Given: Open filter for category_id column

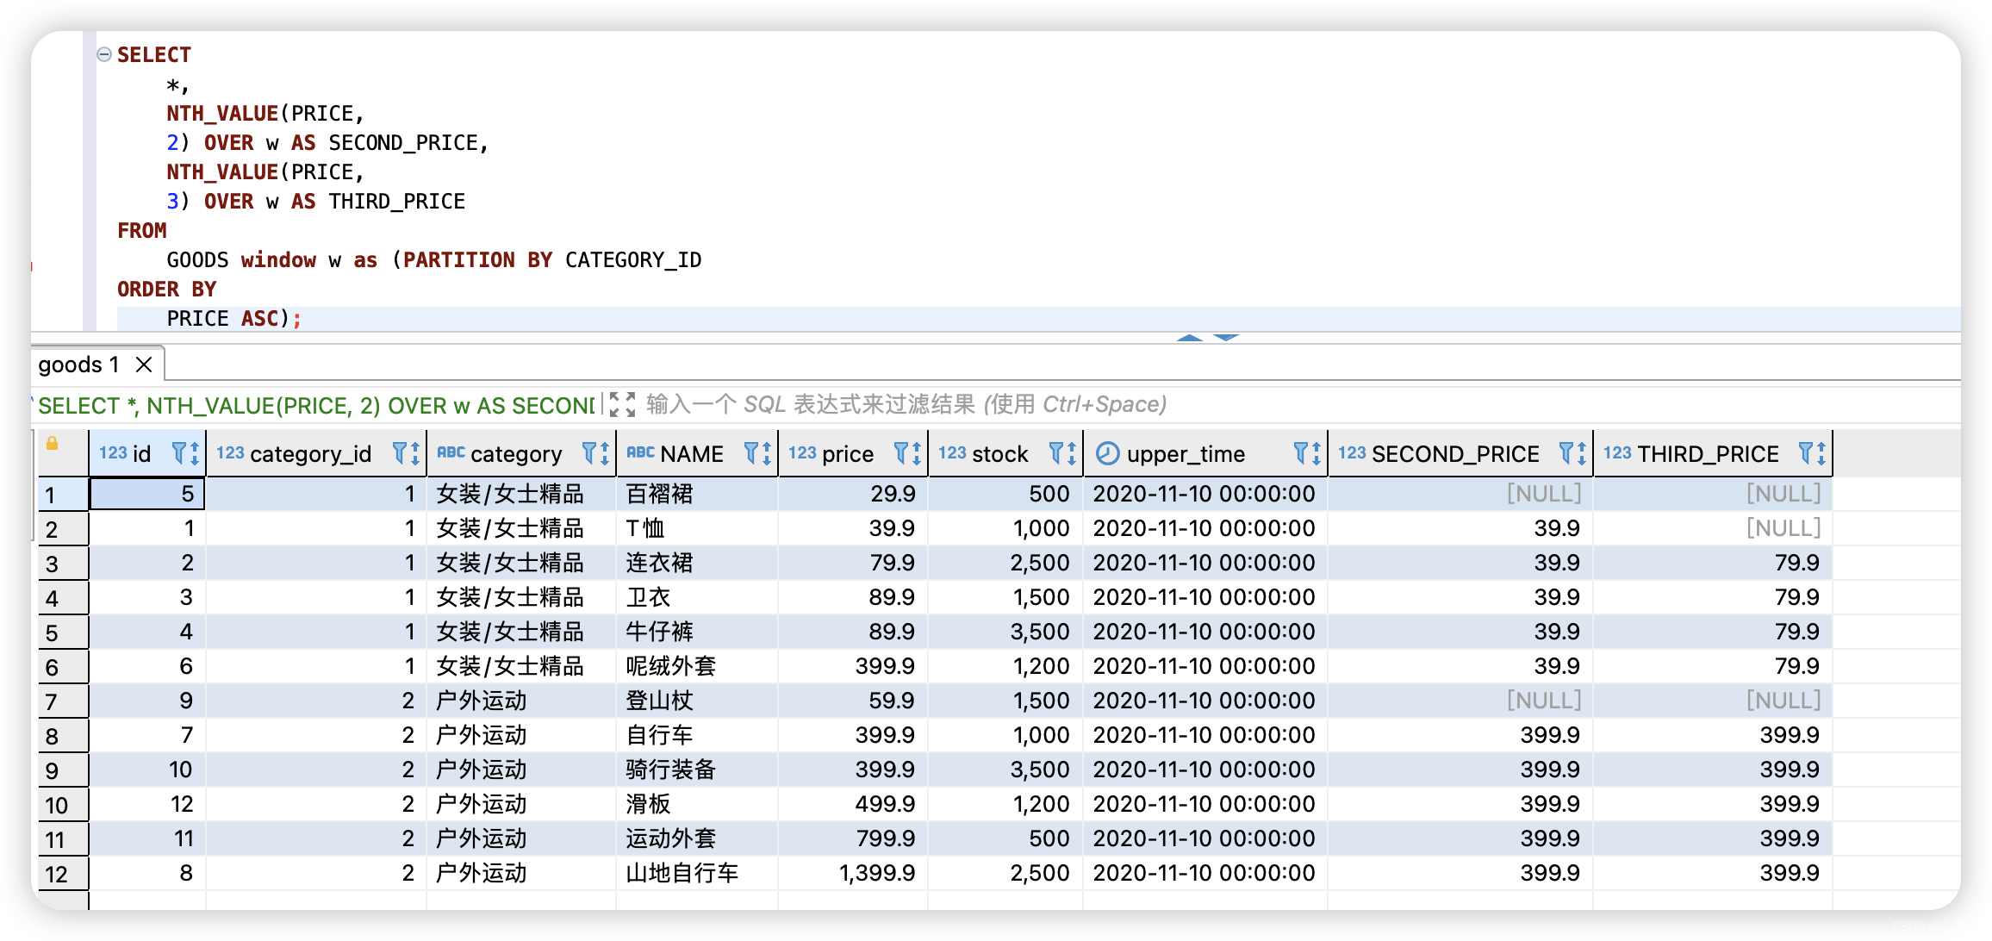Looking at the screenshot, I should (400, 452).
